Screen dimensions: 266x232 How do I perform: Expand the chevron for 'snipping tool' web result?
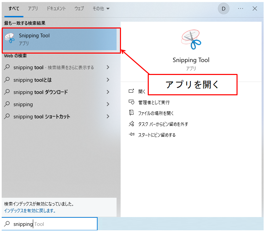click(x=108, y=67)
